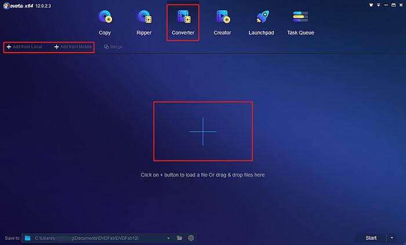Click the DVDFab logo icon

pos(6,6)
